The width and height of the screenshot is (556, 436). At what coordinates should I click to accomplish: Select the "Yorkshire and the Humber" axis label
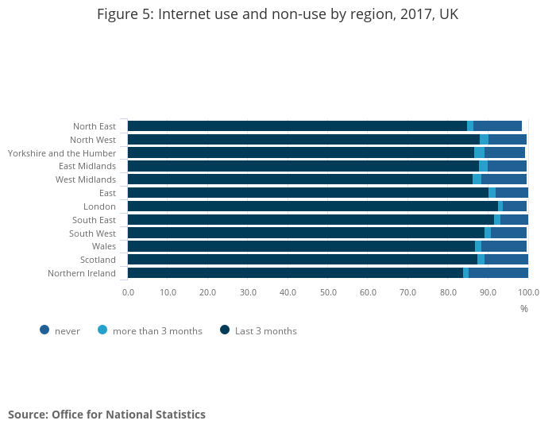tap(62, 153)
